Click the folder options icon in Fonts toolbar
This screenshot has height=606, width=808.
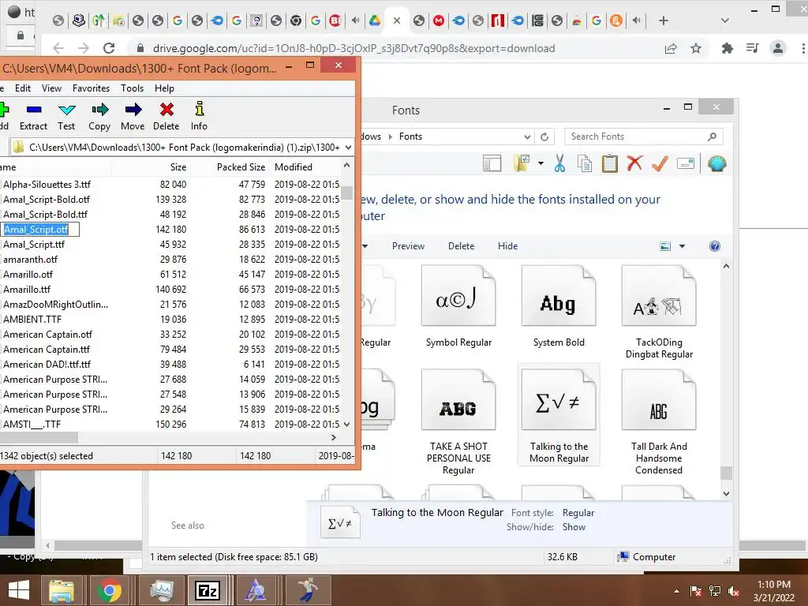(522, 163)
